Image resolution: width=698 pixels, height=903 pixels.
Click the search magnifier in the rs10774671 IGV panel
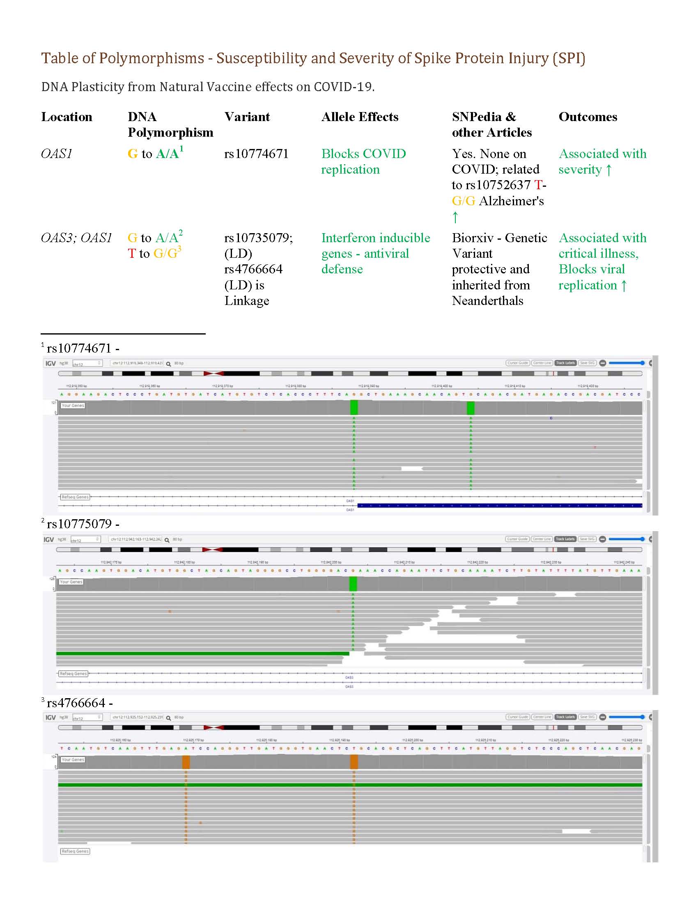click(168, 364)
